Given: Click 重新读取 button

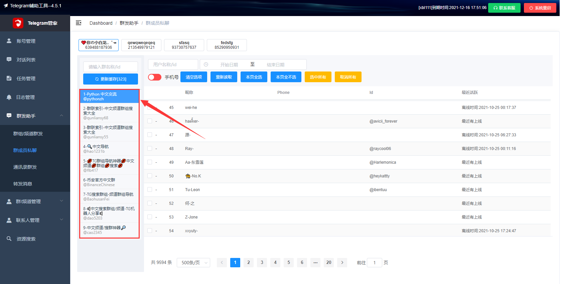Looking at the screenshot, I should (x=224, y=77).
